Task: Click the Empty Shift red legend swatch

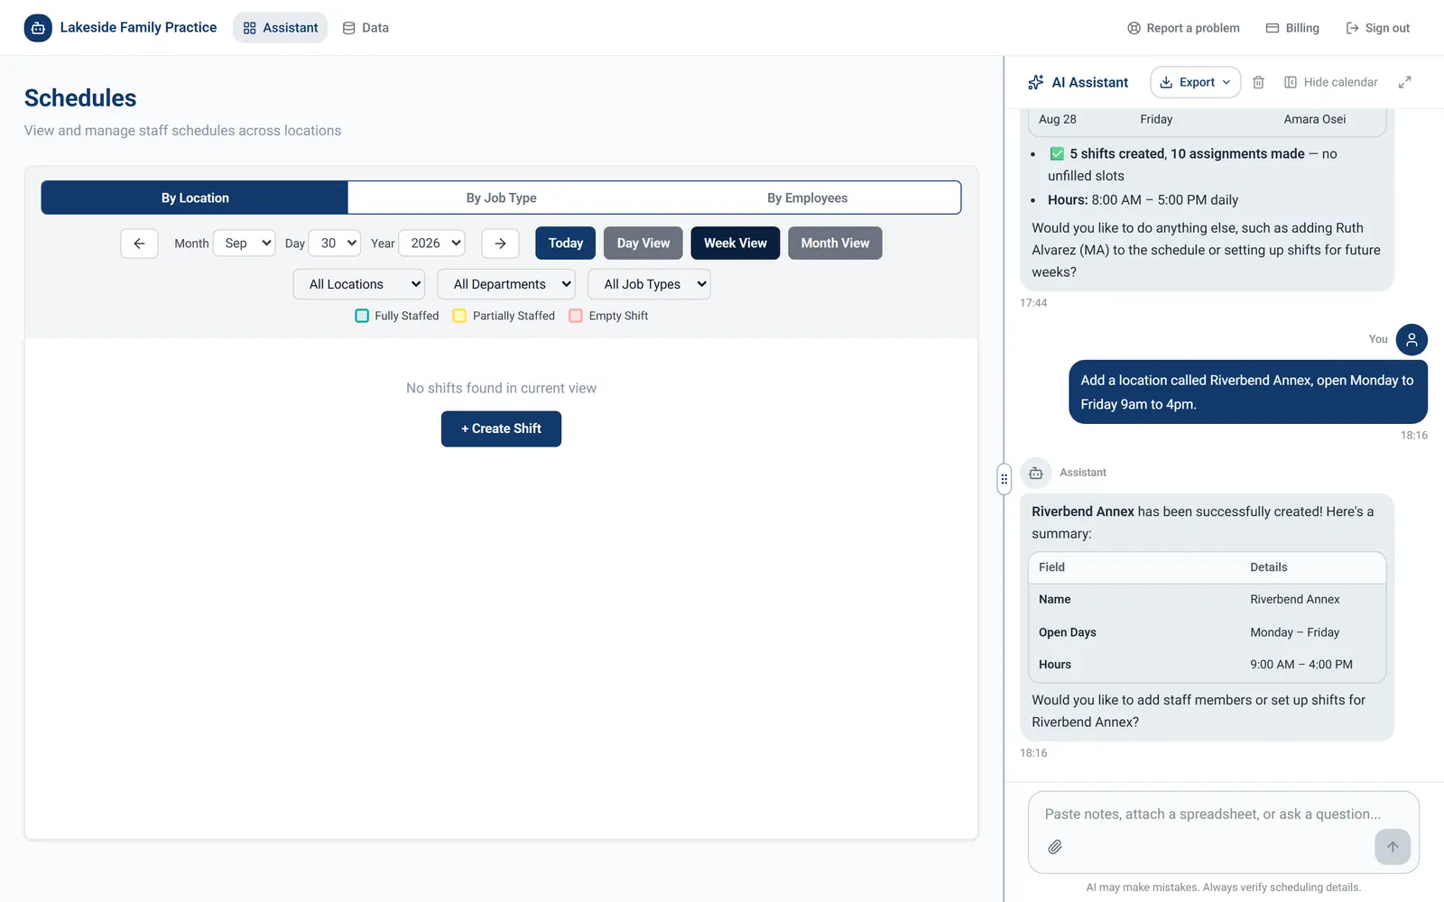Action: click(576, 316)
